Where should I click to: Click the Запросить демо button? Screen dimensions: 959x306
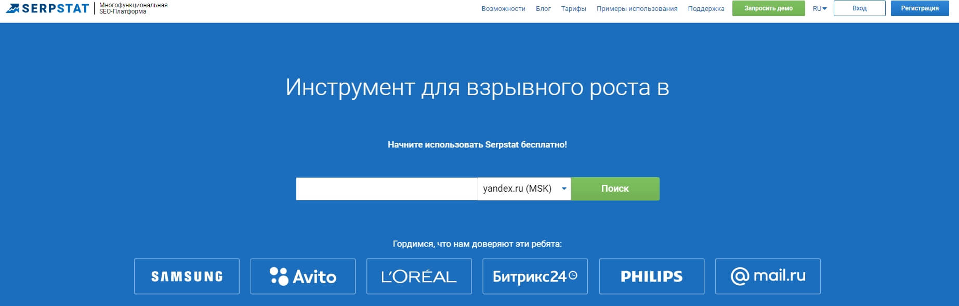(768, 8)
